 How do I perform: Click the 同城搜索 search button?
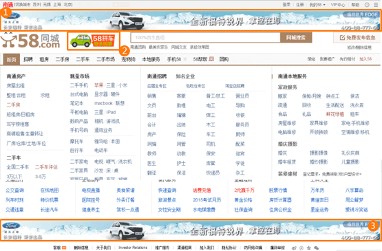coord(296,38)
